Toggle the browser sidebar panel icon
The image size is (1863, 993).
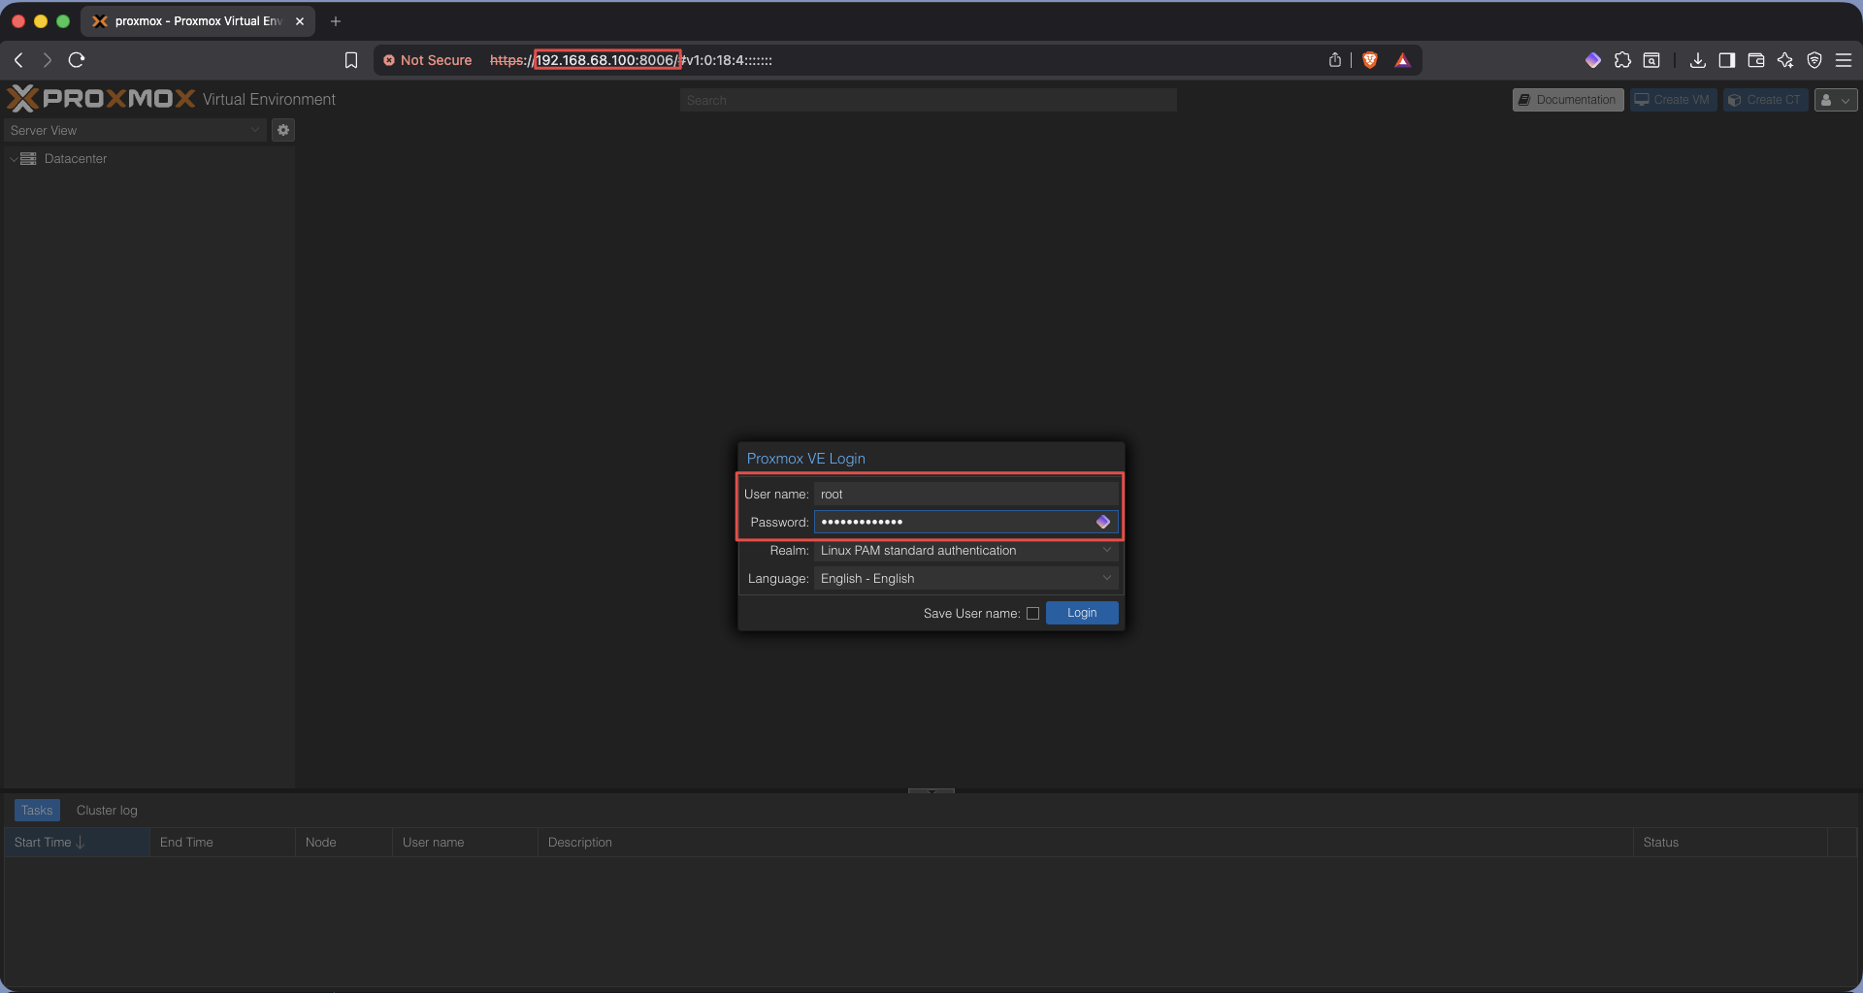click(1726, 60)
